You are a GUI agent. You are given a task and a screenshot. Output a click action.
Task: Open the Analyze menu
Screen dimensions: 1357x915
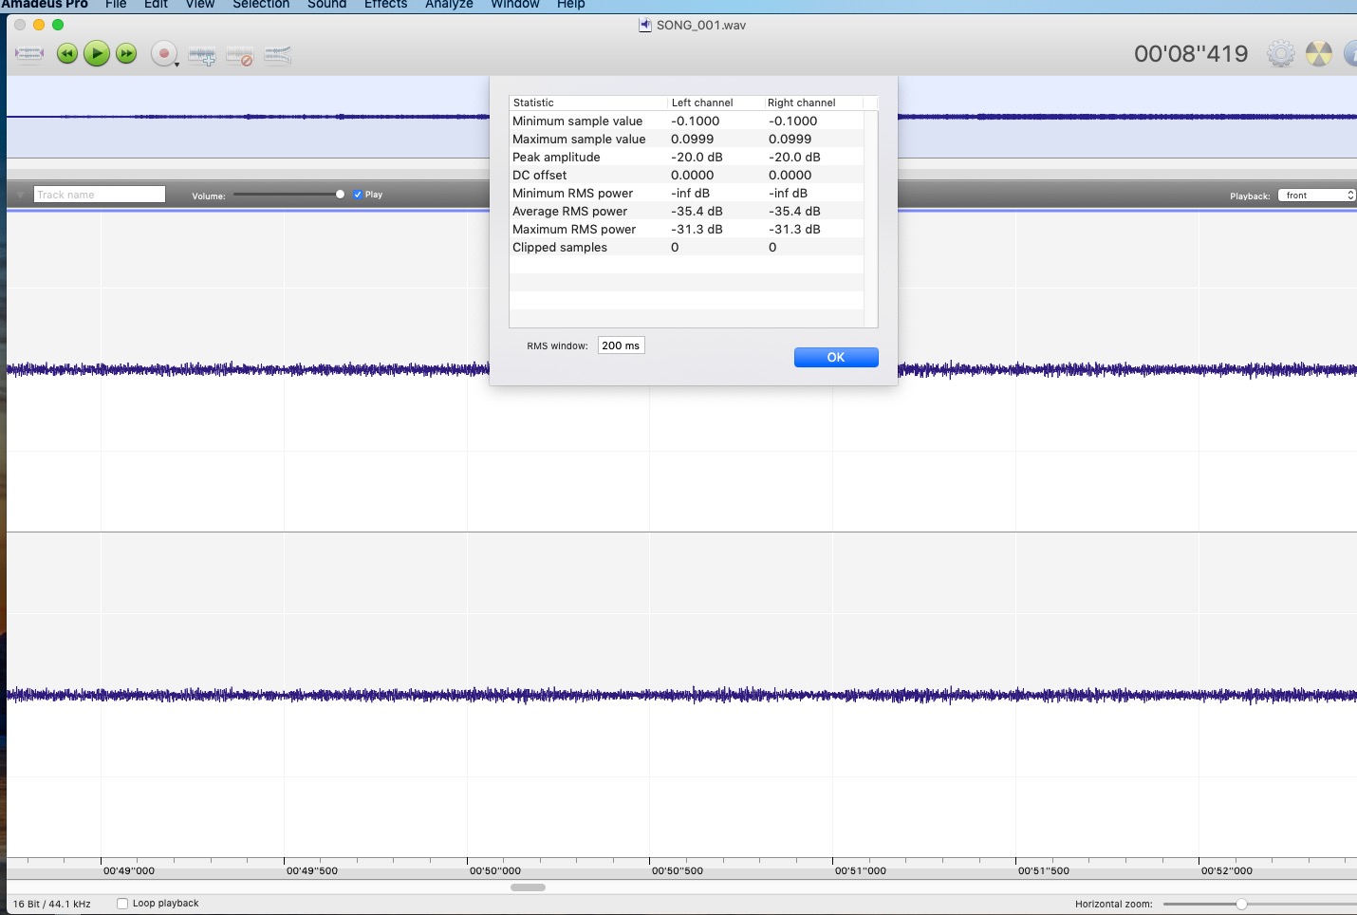pyautogui.click(x=449, y=5)
